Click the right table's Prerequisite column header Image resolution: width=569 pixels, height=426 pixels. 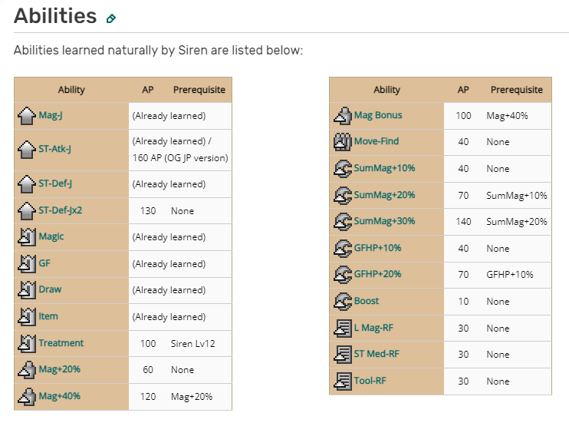tap(517, 90)
